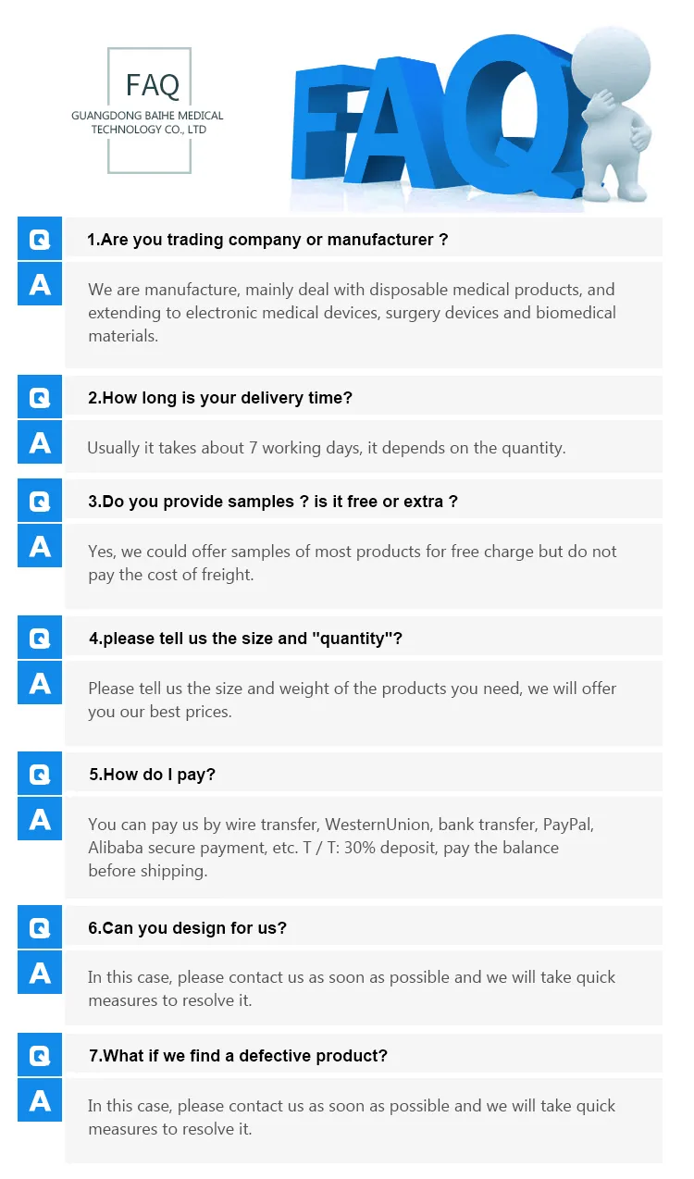Click the A icon beside the best prices answer
The height and width of the screenshot is (1179, 694).
pos(40,683)
